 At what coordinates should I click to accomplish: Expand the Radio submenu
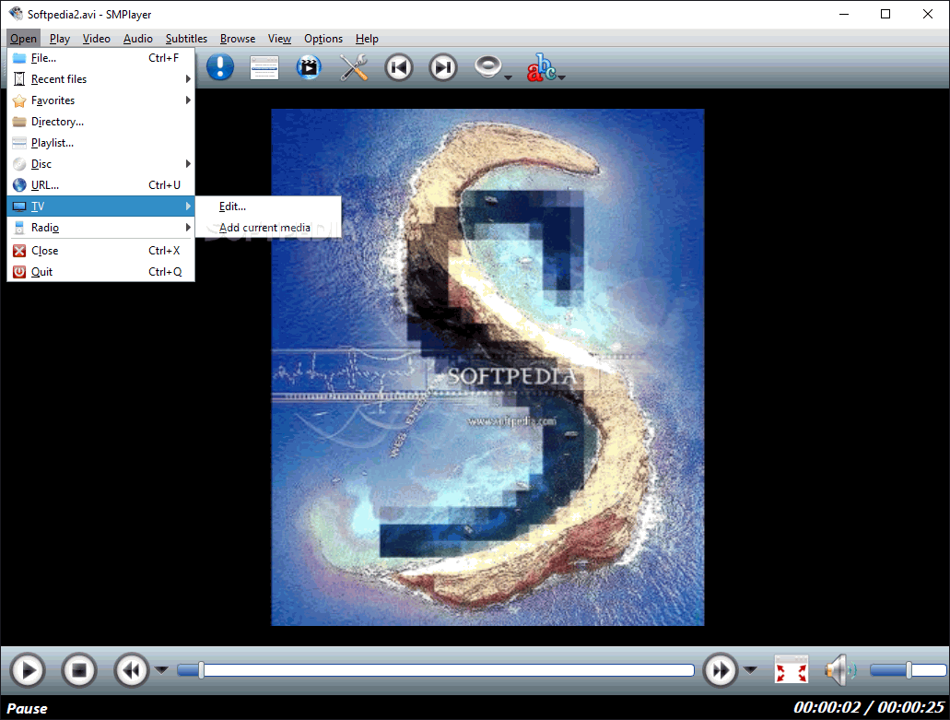[x=100, y=228]
